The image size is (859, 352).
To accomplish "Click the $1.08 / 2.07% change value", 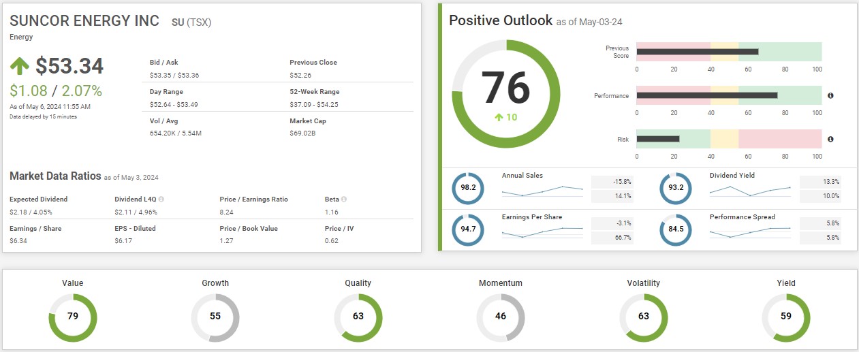I will point(56,91).
